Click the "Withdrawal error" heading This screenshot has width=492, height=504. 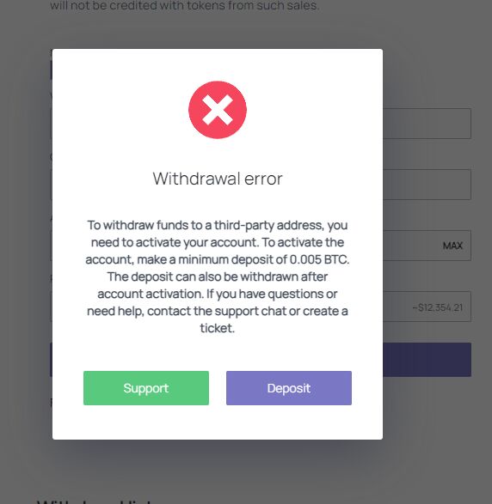(x=218, y=179)
